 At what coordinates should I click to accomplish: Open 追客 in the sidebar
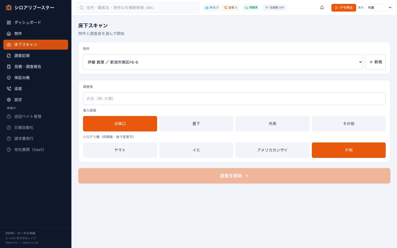coord(36,89)
